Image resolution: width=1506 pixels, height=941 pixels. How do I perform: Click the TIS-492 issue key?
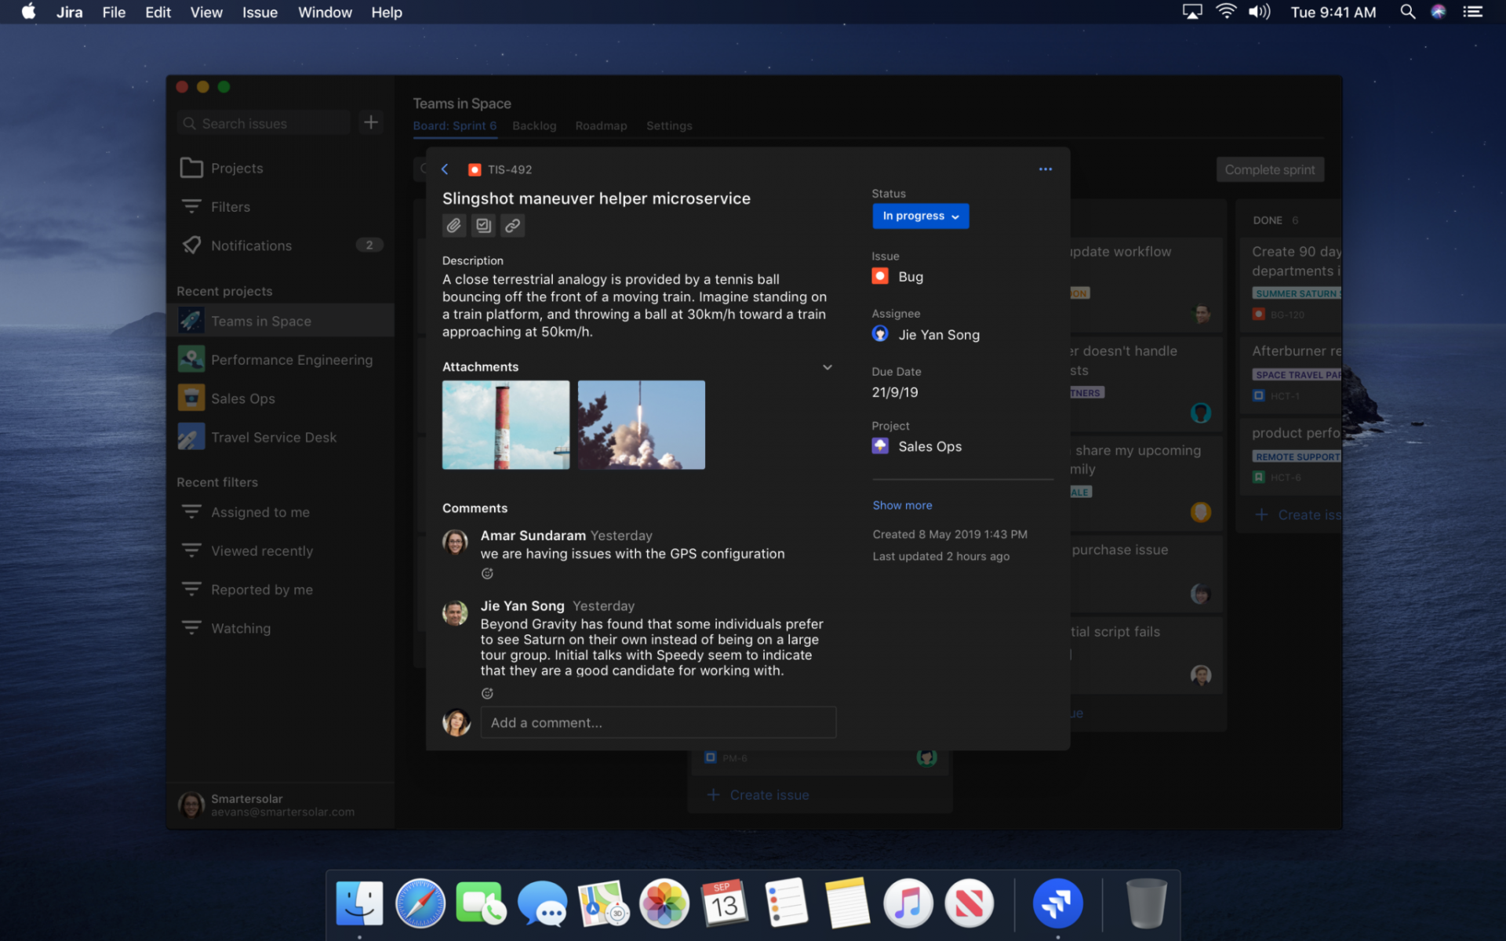[x=510, y=169]
